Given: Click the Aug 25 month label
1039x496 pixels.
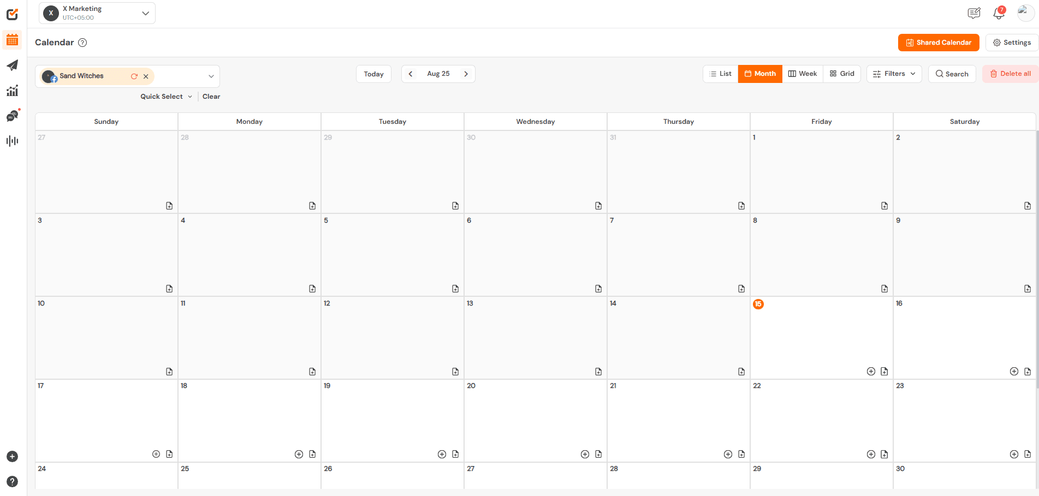Looking at the screenshot, I should (x=438, y=74).
